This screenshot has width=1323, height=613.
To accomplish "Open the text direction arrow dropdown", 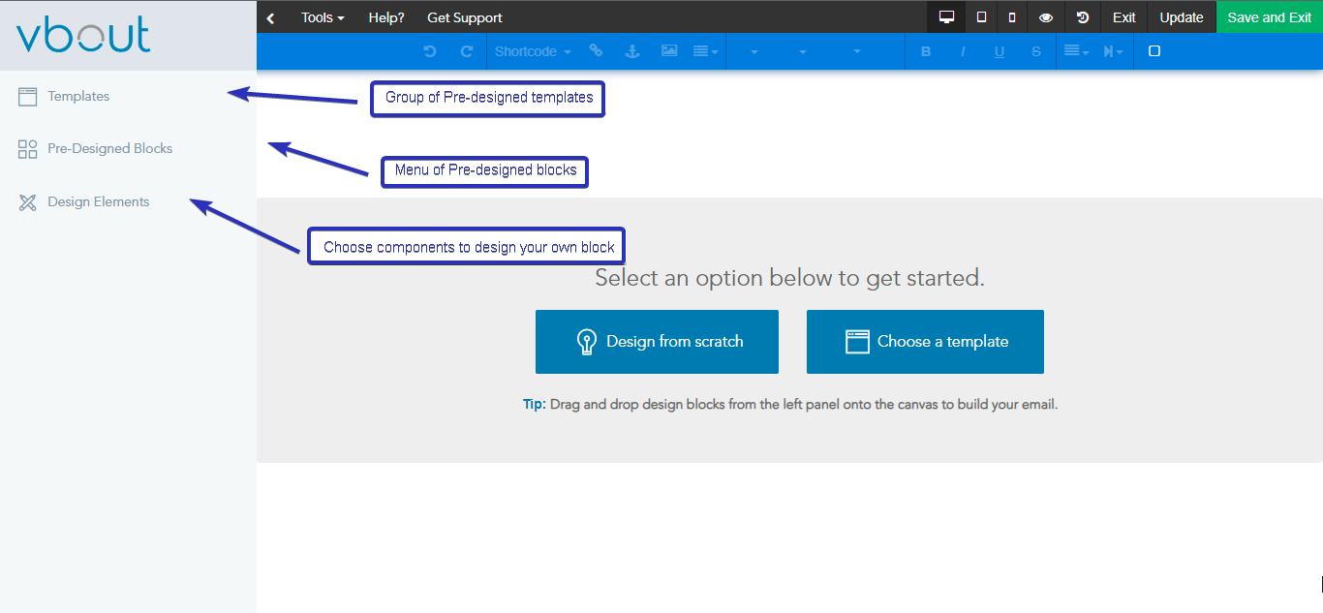I will point(1113,51).
